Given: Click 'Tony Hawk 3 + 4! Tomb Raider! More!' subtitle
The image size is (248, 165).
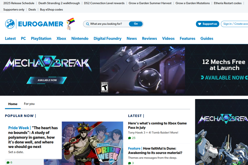Looking at the screenshot, I should tap(153, 132).
